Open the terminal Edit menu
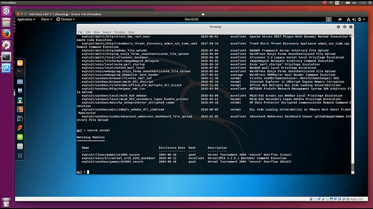The width and height of the screenshot is (373, 209). [x=88, y=32]
